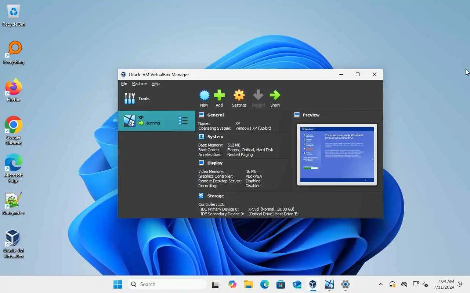Image resolution: width=470 pixels, height=293 pixels.
Task: Click the General section monitor icon
Action: coord(201,115)
